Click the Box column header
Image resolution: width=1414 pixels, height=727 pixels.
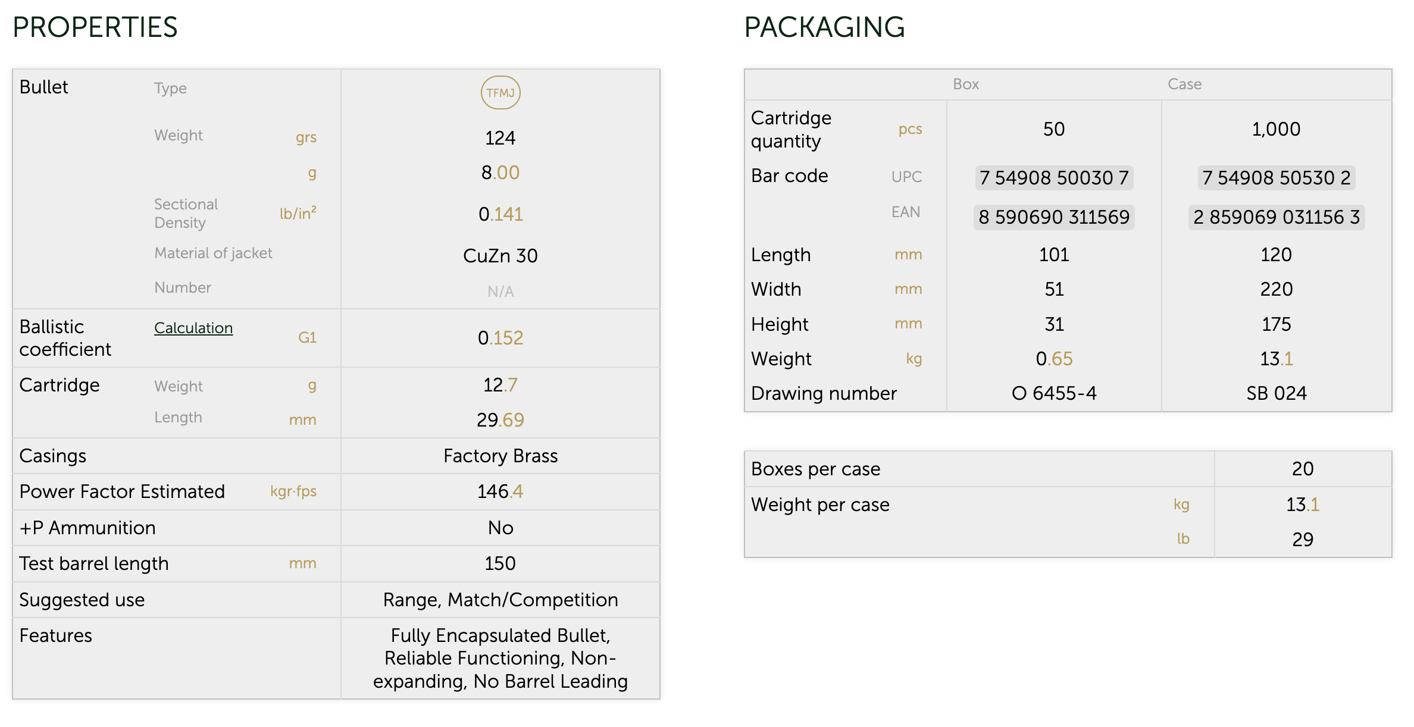(x=965, y=84)
